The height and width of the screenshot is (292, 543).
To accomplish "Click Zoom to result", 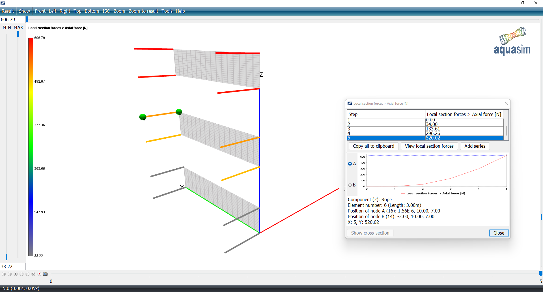I will (143, 11).
